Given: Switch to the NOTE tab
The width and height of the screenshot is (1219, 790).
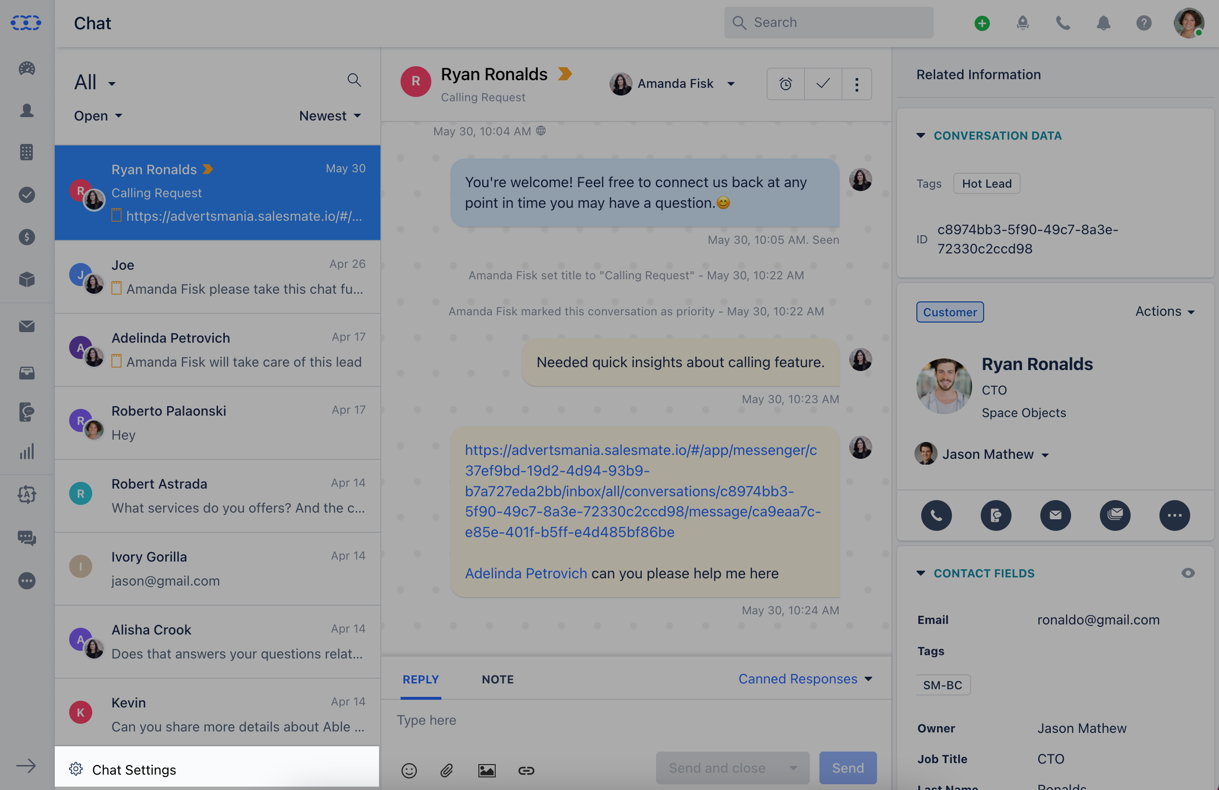Looking at the screenshot, I should (497, 679).
